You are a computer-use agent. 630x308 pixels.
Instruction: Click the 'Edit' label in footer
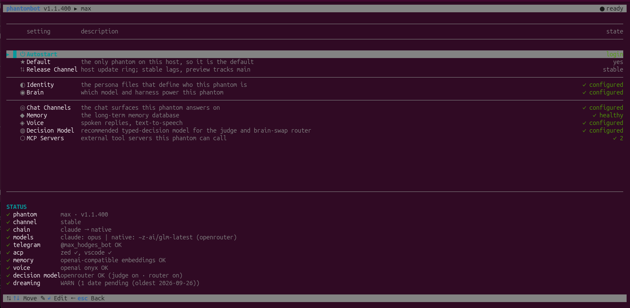tap(61, 298)
